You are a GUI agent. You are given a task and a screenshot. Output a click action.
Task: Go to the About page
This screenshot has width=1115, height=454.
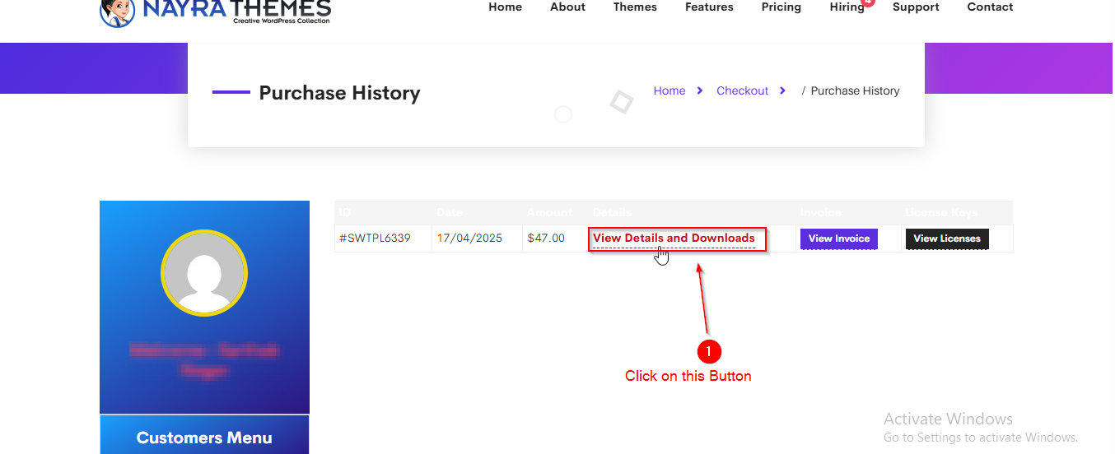pyautogui.click(x=567, y=7)
